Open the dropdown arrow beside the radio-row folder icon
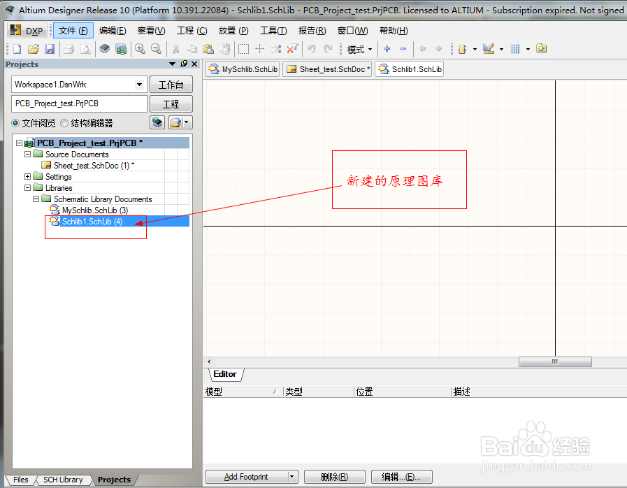 coord(187,122)
